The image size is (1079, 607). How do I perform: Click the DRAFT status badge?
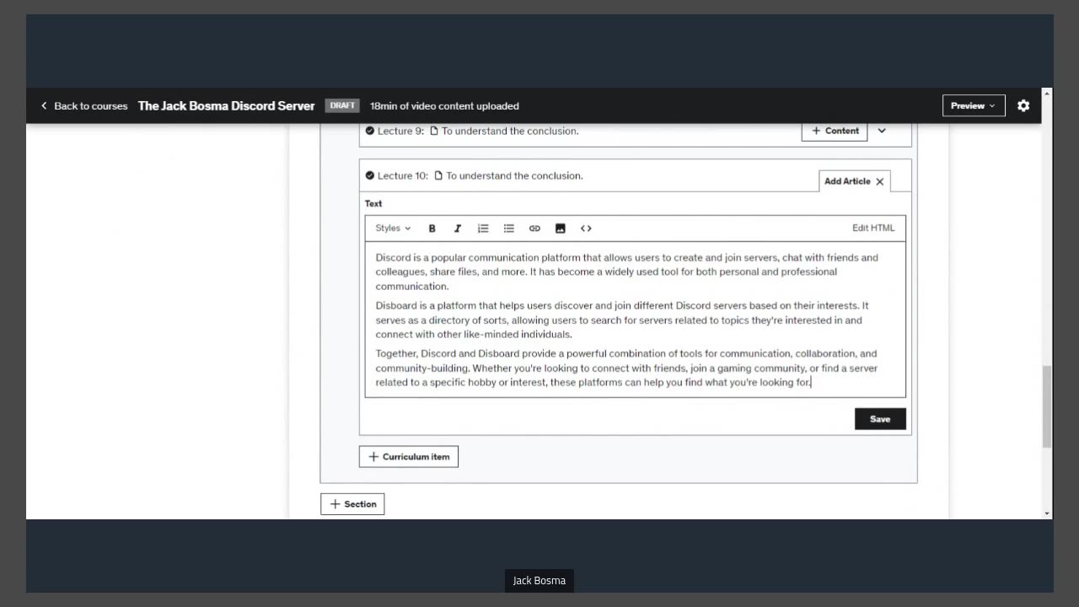(x=342, y=105)
